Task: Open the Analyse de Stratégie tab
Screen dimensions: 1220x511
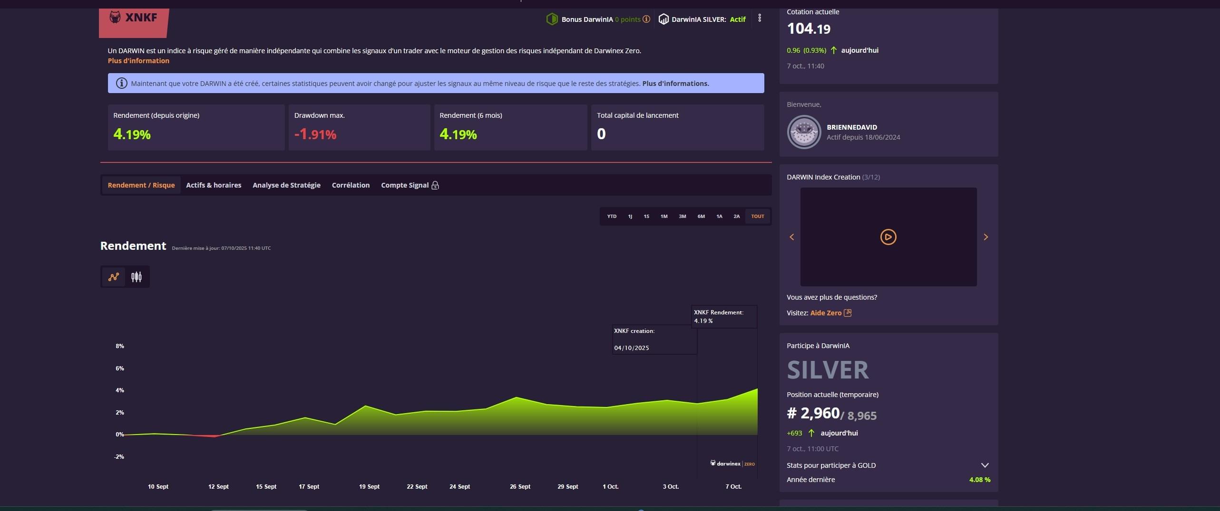Action: pos(286,185)
